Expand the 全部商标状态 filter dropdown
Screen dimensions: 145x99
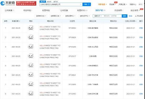(x=41, y=16)
